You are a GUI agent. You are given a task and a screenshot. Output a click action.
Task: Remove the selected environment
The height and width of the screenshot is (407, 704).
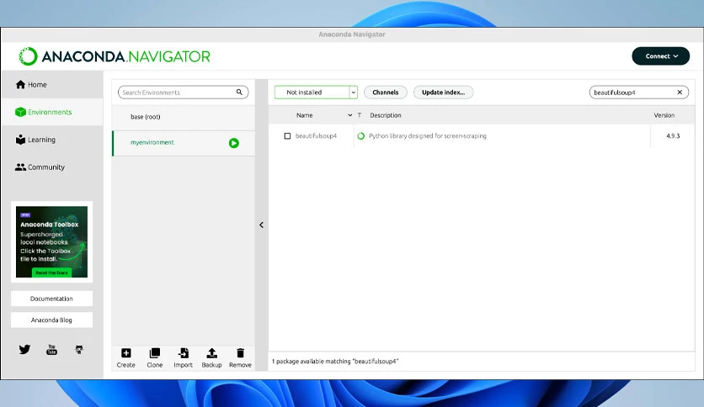click(240, 358)
